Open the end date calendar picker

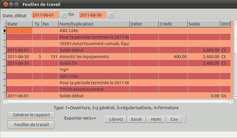(x=111, y=15)
